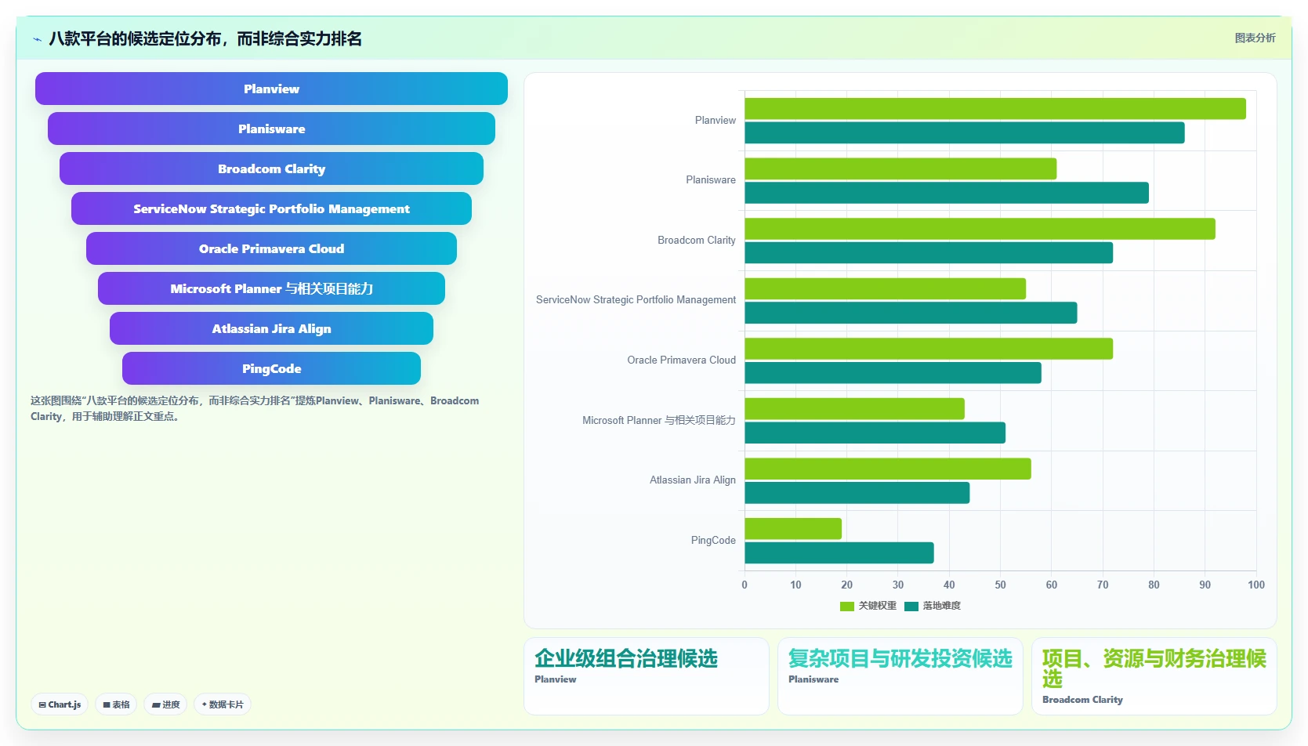The width and height of the screenshot is (1308, 746).
Task: Select the title 八款平台的候选定位分布，而非综合实力排名
Action: 205,38
